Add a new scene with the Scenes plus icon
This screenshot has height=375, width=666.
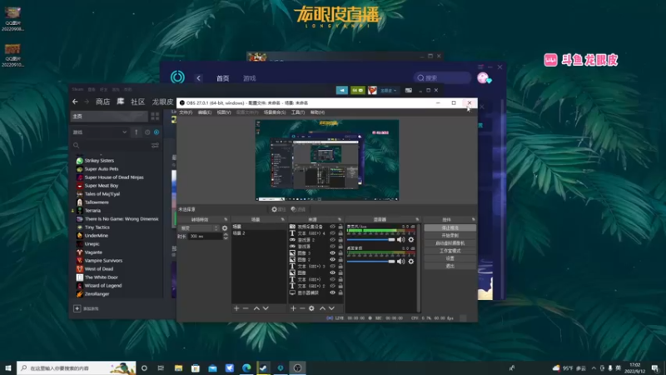[236, 308]
